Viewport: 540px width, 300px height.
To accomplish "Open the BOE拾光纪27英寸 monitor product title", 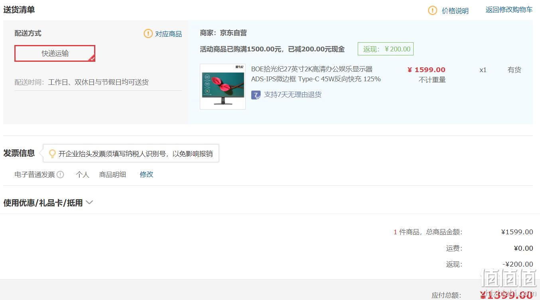I will point(316,74).
